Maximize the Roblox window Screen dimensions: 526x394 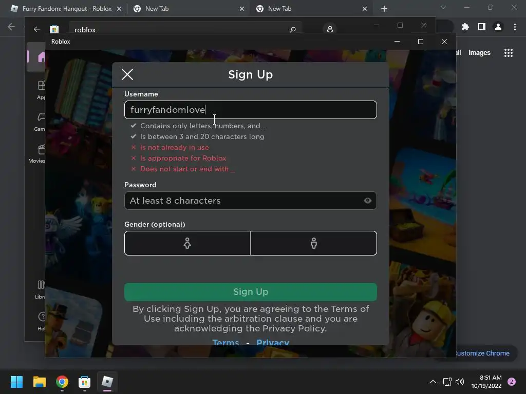click(x=421, y=42)
